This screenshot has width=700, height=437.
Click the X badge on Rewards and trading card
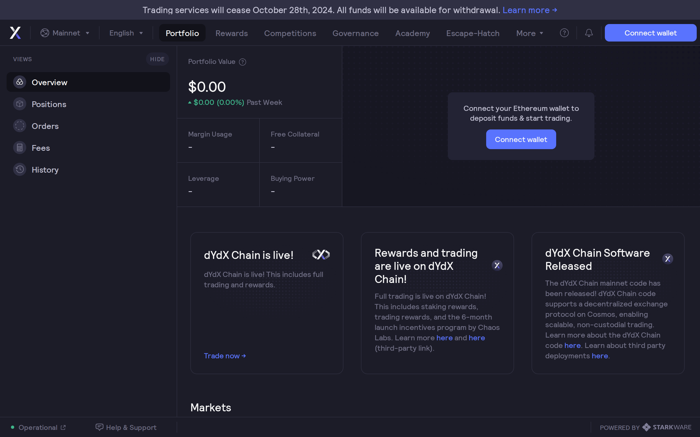coord(497,265)
